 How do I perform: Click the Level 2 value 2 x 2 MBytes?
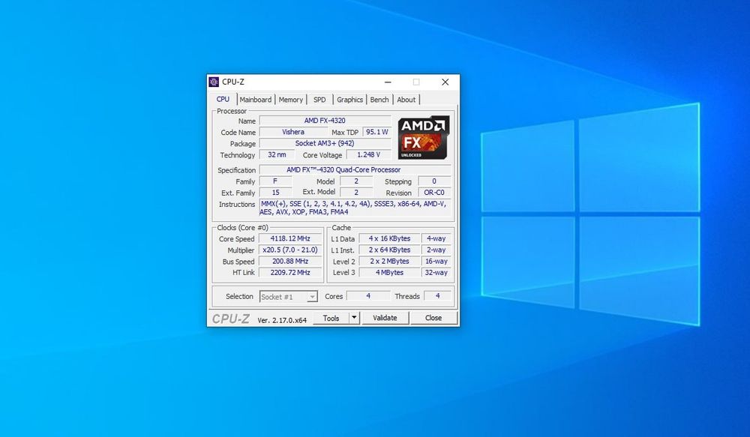(389, 262)
